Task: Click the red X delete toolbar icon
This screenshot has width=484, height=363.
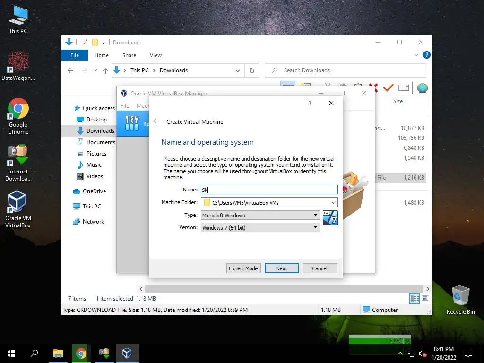Action: 373,88
